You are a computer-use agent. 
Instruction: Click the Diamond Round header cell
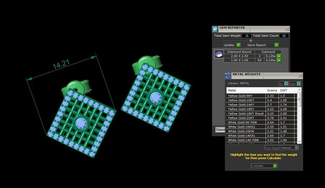pos(239,52)
